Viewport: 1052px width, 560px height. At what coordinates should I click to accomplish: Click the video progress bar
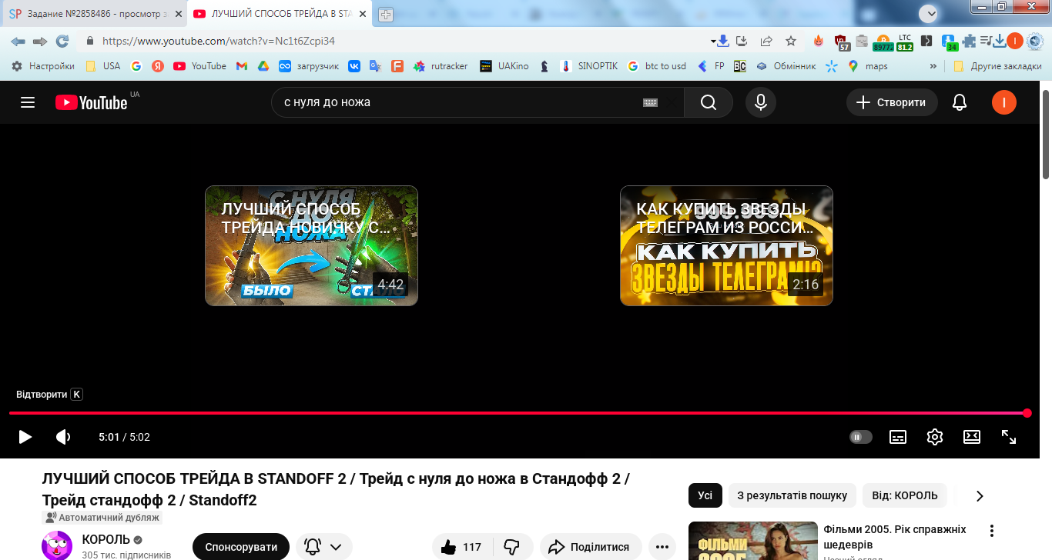(x=518, y=413)
